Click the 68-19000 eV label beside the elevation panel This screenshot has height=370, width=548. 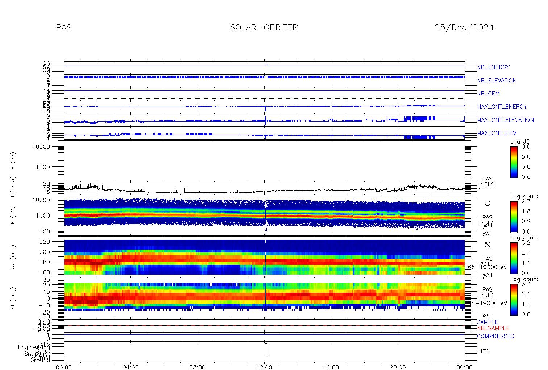487,303
